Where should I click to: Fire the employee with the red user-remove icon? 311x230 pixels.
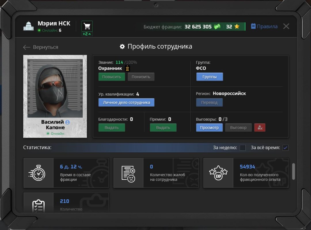(260, 127)
